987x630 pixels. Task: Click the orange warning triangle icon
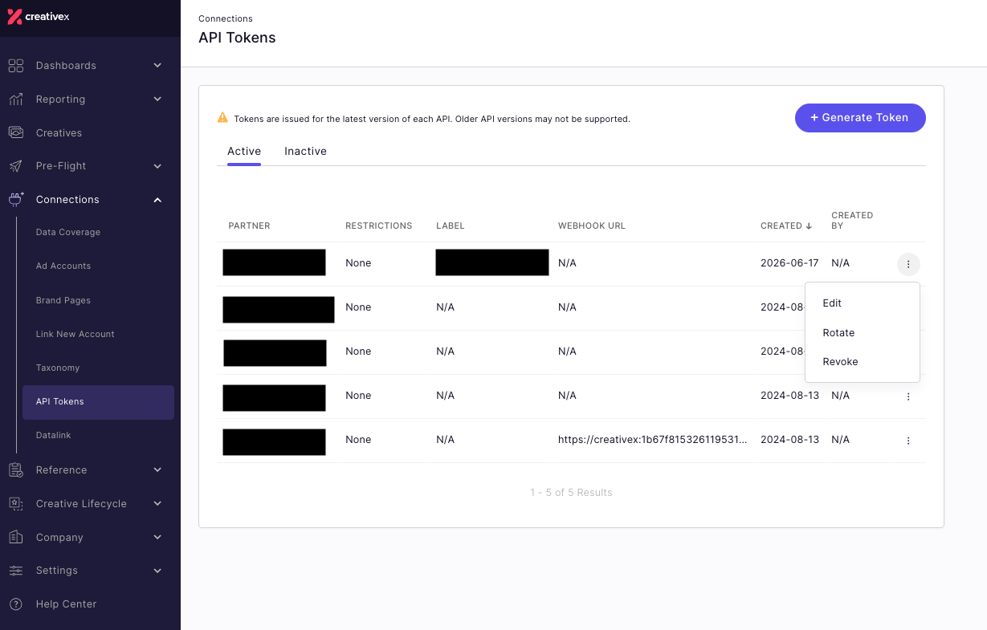pyautogui.click(x=222, y=118)
